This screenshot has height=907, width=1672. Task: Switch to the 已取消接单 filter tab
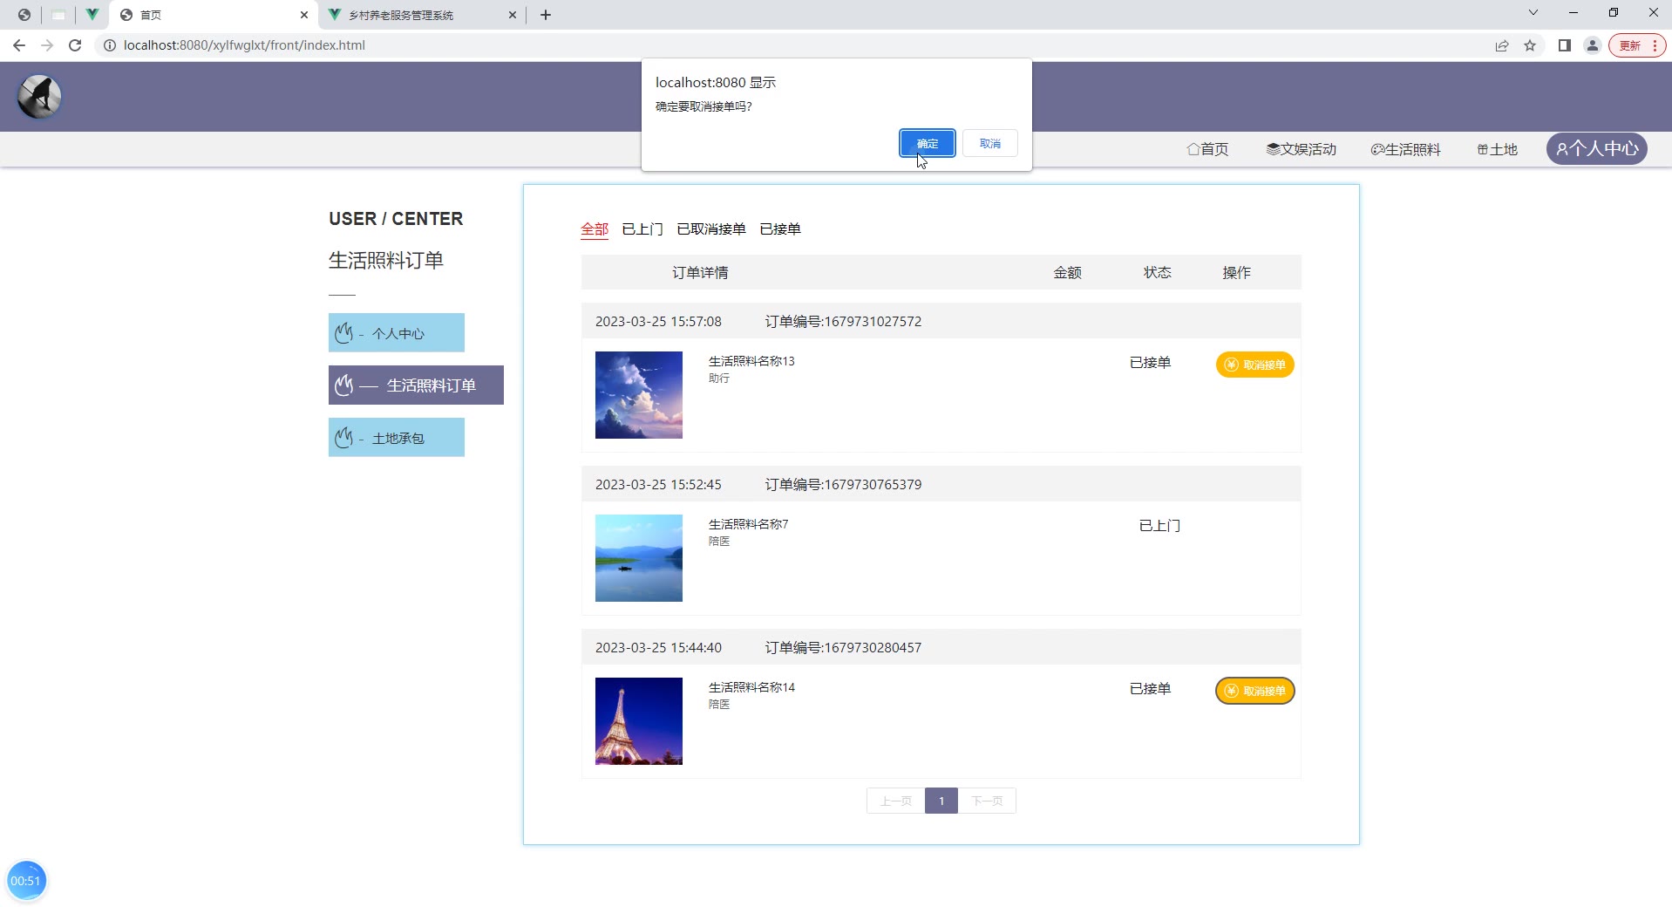(x=710, y=229)
